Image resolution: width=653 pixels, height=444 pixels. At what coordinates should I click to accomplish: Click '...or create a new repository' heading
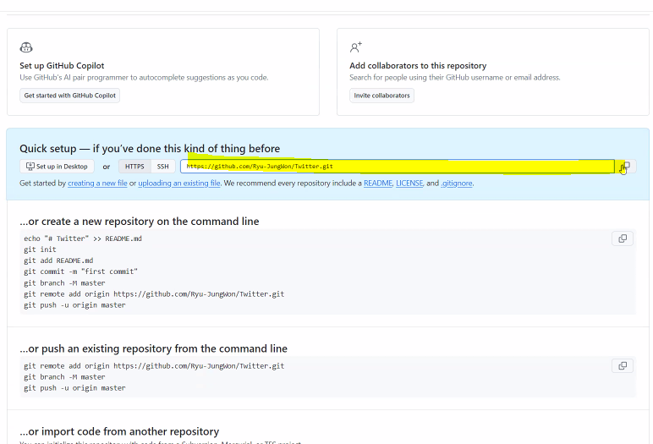coord(139,222)
